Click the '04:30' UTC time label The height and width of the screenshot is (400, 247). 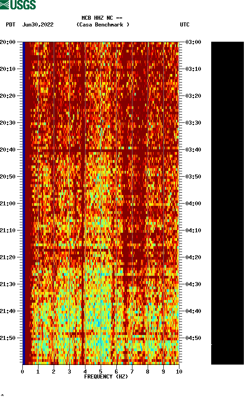[x=193, y=284]
